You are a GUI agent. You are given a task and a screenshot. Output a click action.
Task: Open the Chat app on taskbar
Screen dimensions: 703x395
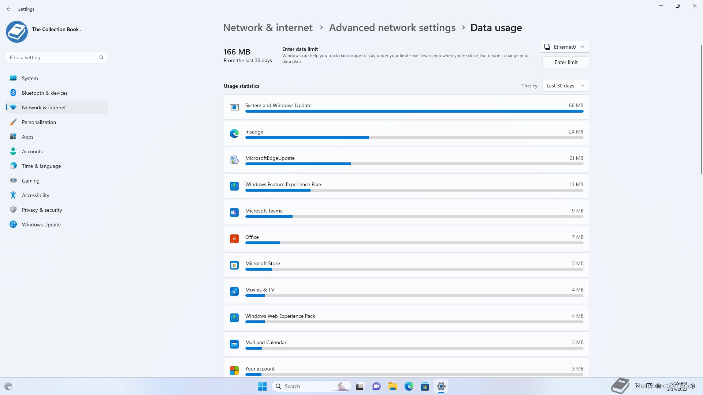click(x=377, y=386)
